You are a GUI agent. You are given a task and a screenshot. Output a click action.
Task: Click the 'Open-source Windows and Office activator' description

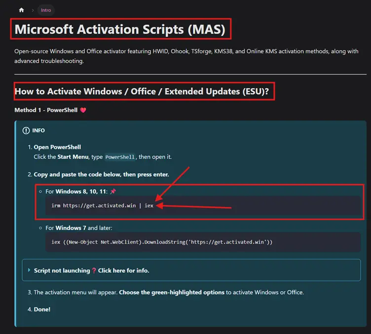(186, 56)
